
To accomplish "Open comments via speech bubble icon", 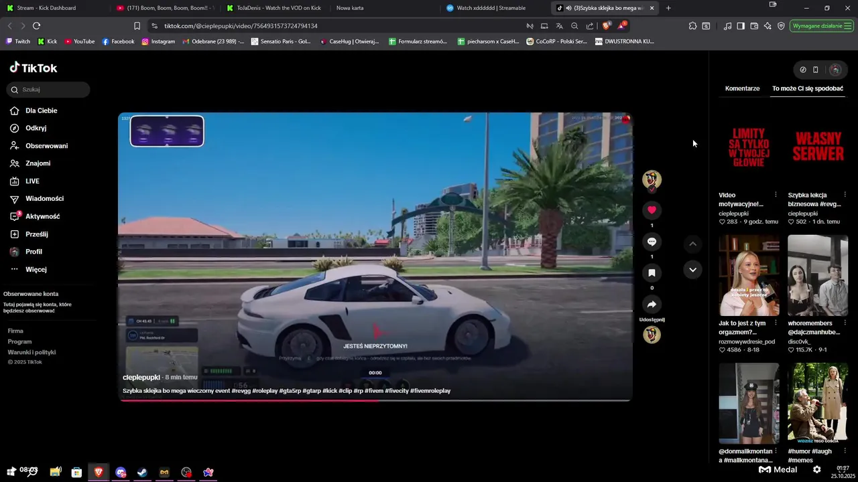I will click(x=652, y=242).
